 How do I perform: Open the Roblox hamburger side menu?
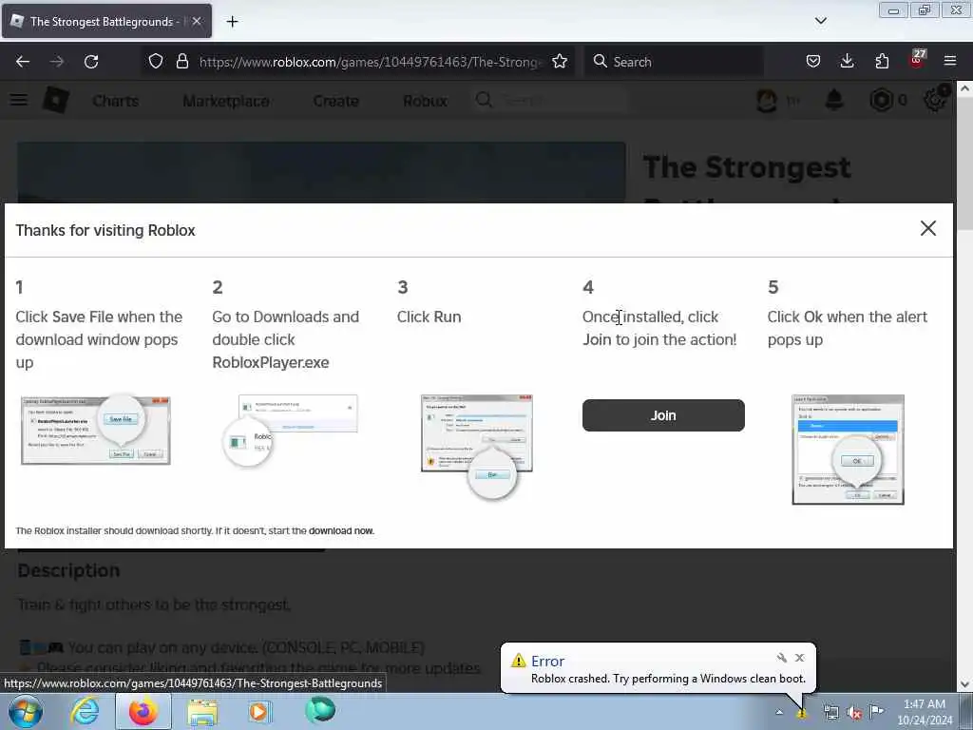(x=19, y=100)
